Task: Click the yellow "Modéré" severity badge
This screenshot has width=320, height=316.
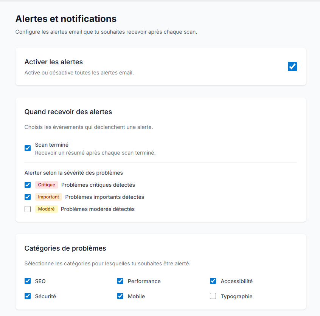Action: pos(46,209)
